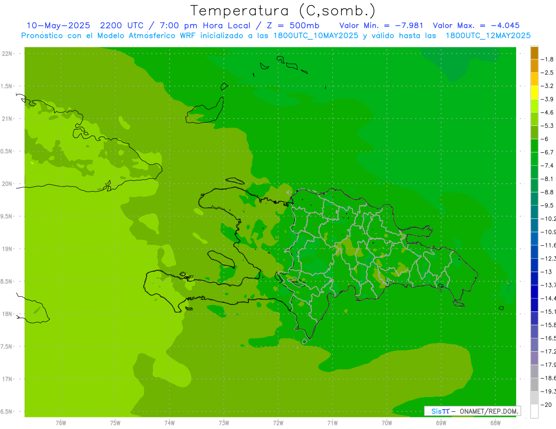Screen dimensions: 556x429
Task: Click the '17N' latitude axis label
Action: [6, 379]
